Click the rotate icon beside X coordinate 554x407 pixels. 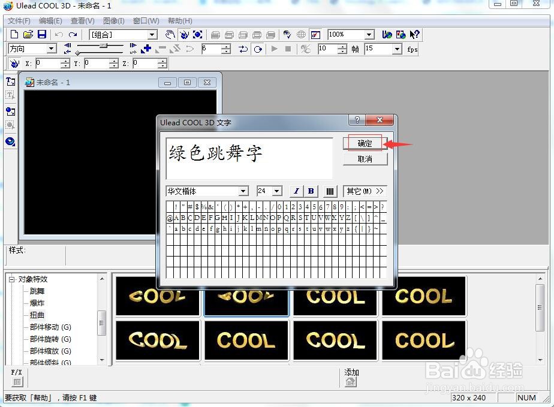click(x=14, y=64)
